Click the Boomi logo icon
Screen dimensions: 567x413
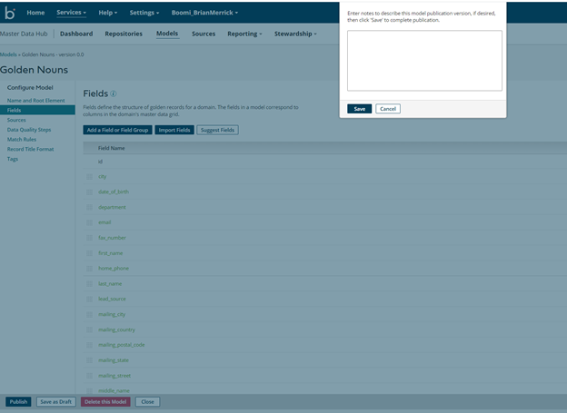pyautogui.click(x=10, y=13)
